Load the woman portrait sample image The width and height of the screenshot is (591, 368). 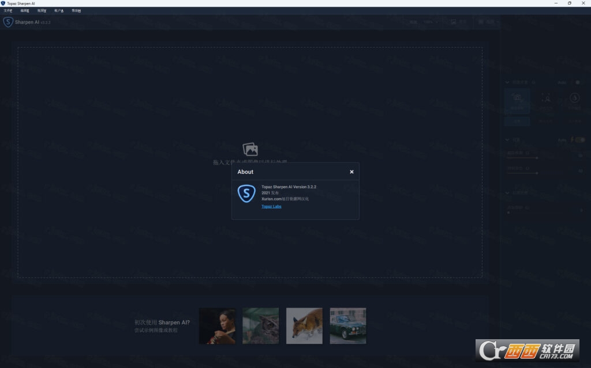[x=218, y=326]
